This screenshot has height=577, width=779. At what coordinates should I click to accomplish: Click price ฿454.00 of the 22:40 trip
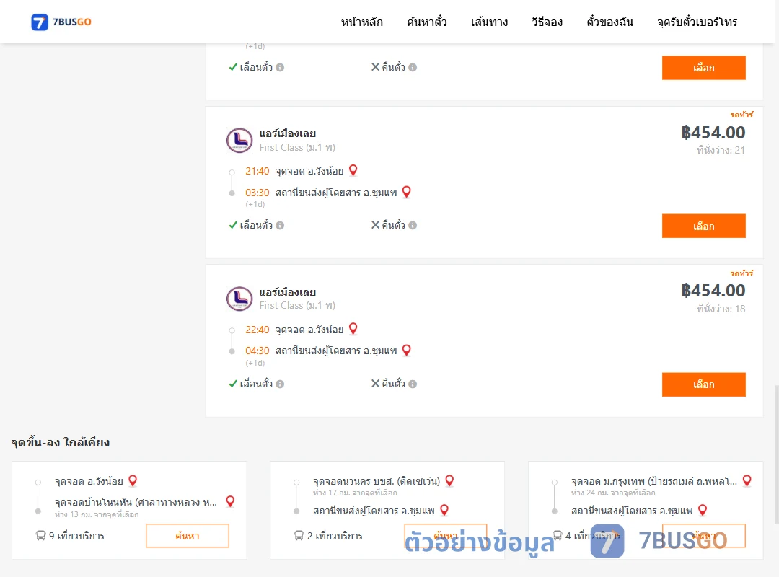[x=713, y=291]
